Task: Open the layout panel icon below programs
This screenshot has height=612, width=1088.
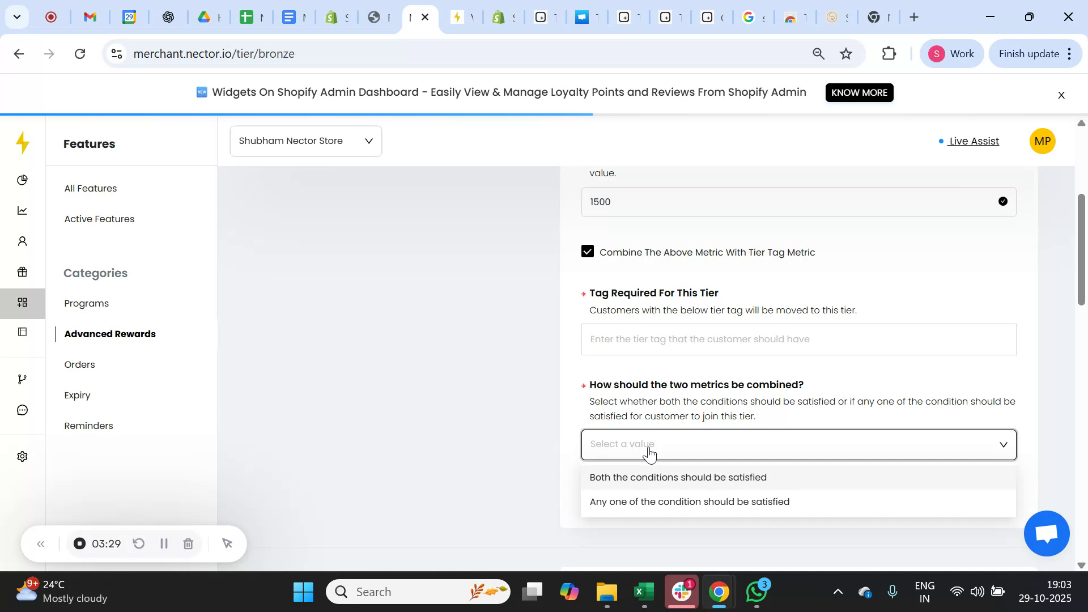Action: point(23,332)
